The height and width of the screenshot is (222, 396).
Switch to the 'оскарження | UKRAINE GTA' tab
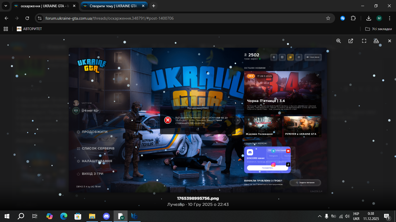[x=45, y=6]
